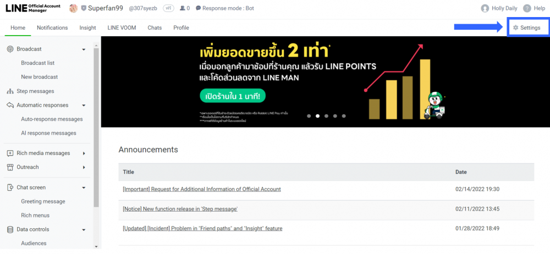Click the Response mode chat bubble icon
This screenshot has width=550, height=254.
coord(198,8)
